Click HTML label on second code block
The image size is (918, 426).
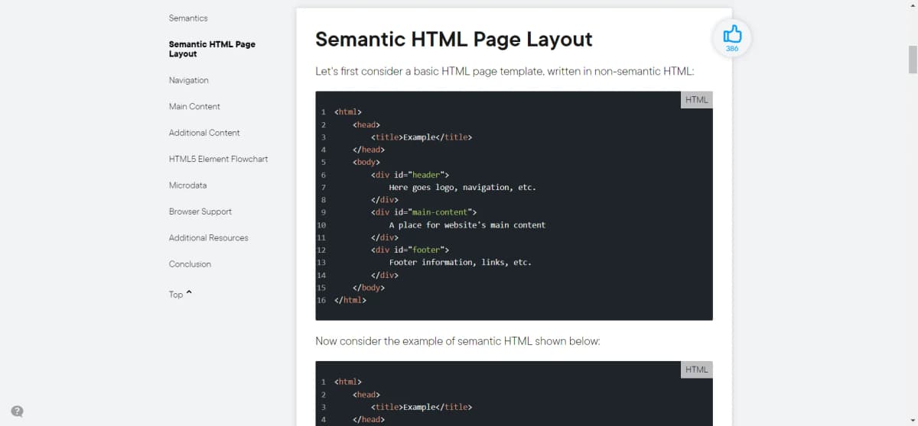tap(696, 370)
